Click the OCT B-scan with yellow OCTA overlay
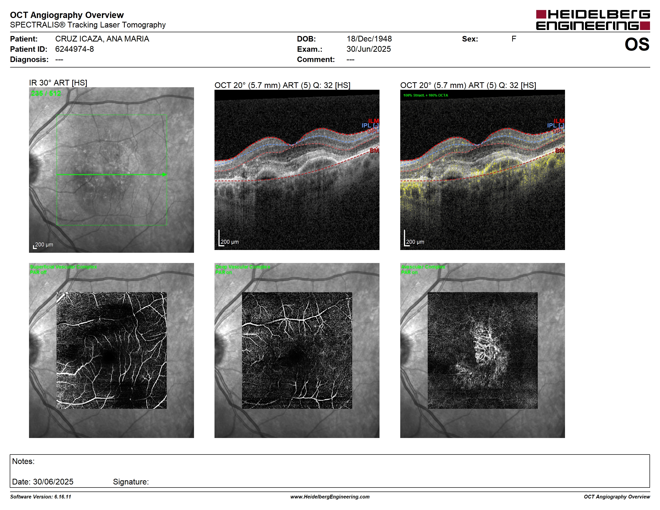Viewport: 660px width, 510px height. [482, 170]
